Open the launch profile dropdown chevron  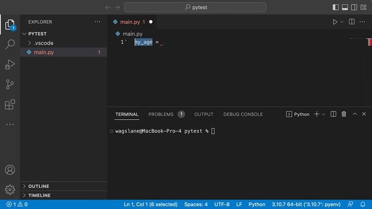[x=324, y=114]
